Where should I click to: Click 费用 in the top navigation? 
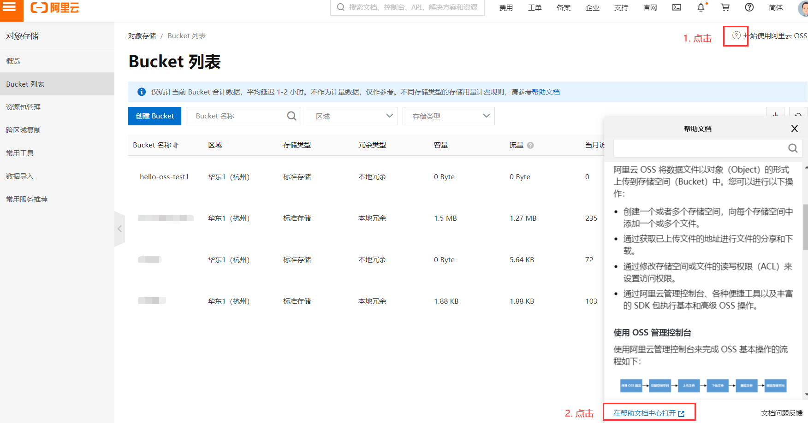coord(506,7)
